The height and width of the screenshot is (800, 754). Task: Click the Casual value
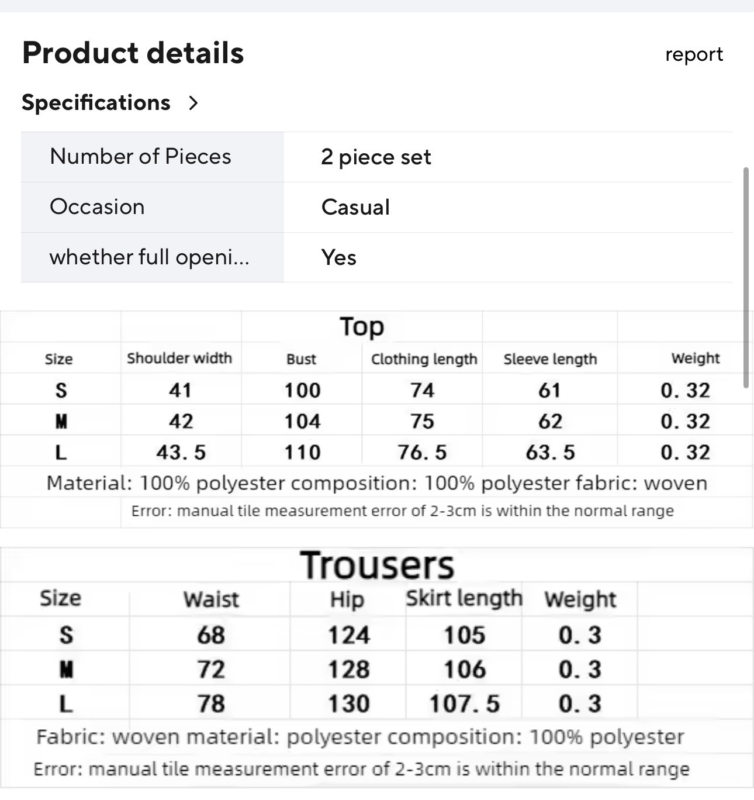pos(355,207)
